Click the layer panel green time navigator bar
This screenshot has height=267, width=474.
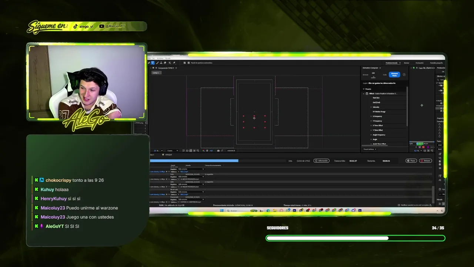coord(420,144)
